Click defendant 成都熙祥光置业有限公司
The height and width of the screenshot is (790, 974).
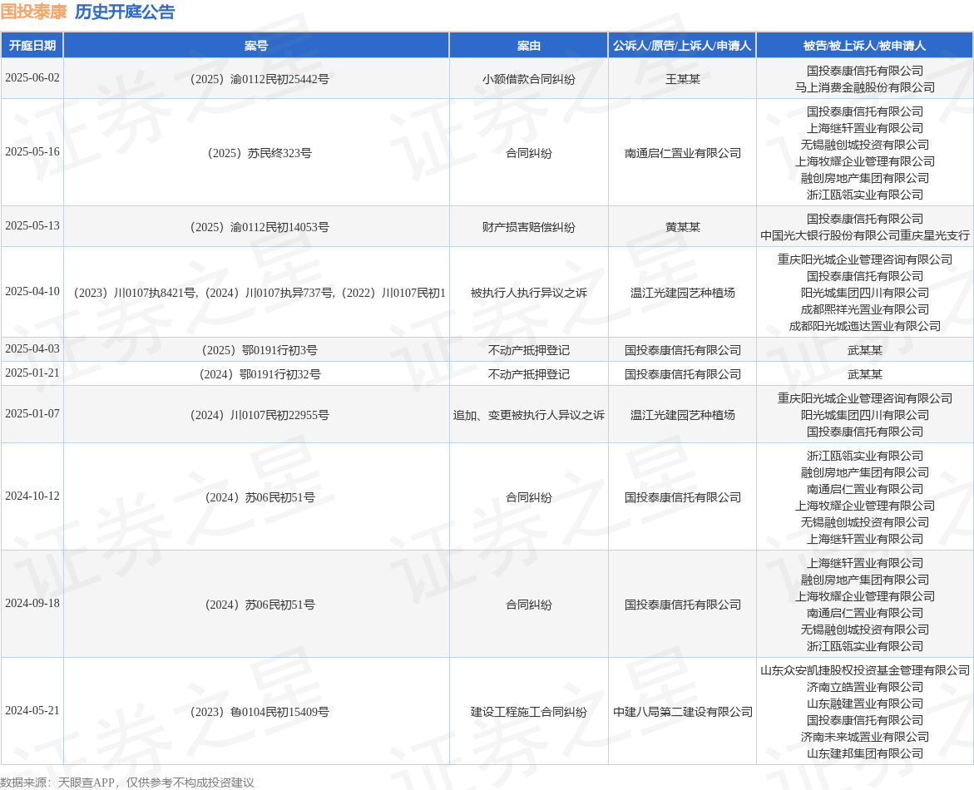[x=865, y=309]
